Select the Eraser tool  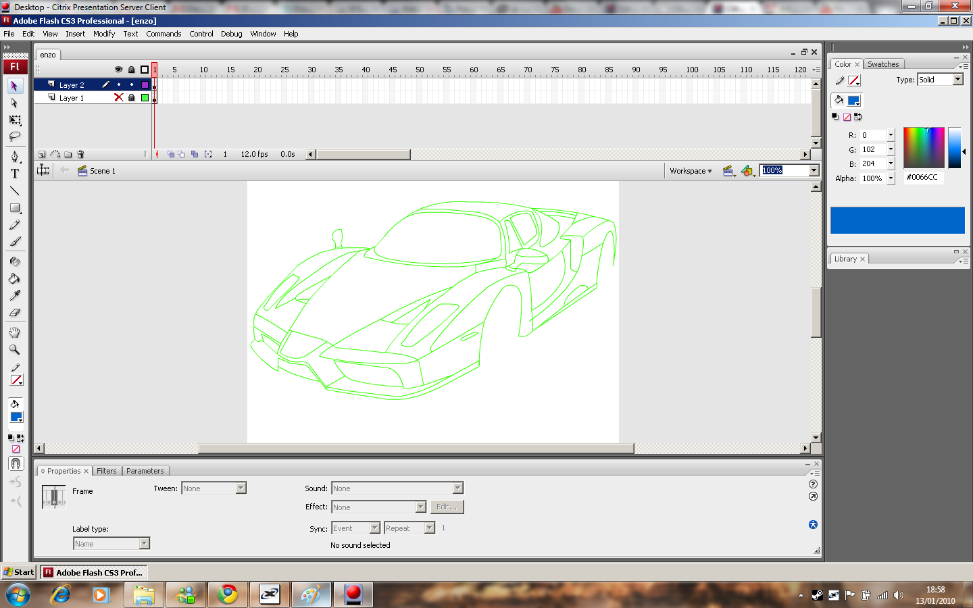14,312
